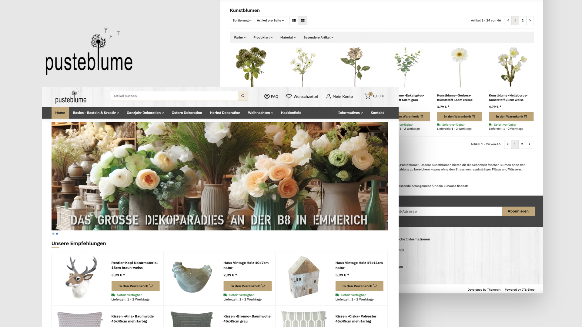Expand Produktart filter

(263, 38)
